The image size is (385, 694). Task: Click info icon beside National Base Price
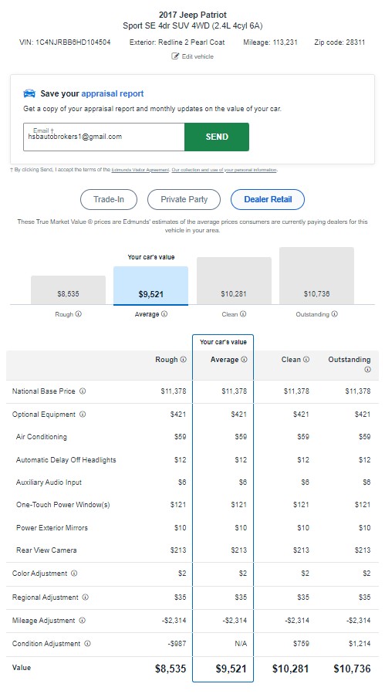tap(83, 391)
